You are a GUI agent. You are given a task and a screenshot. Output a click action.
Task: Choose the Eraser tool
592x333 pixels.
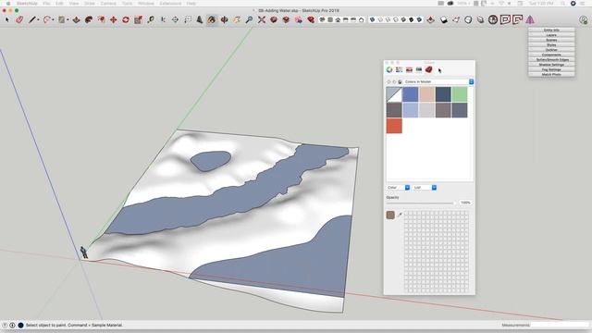pos(19,19)
